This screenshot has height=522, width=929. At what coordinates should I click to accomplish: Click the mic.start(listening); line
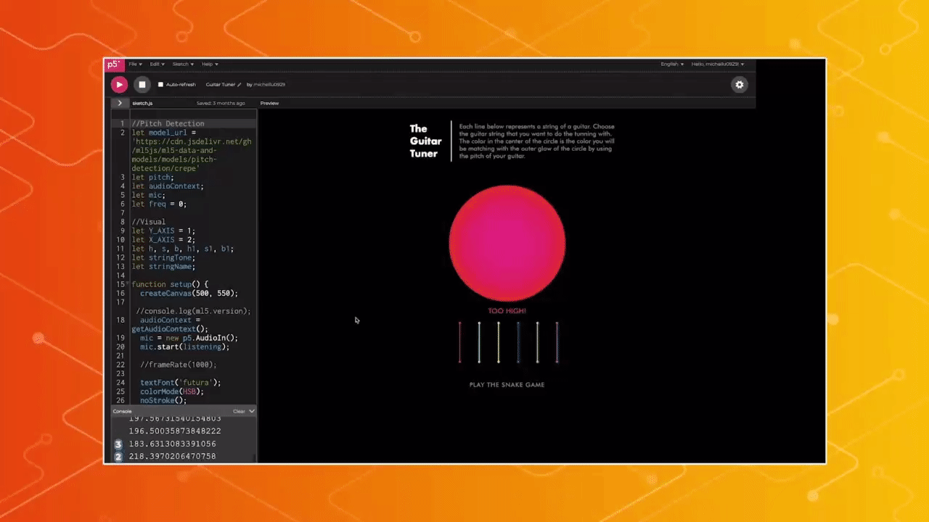(184, 347)
